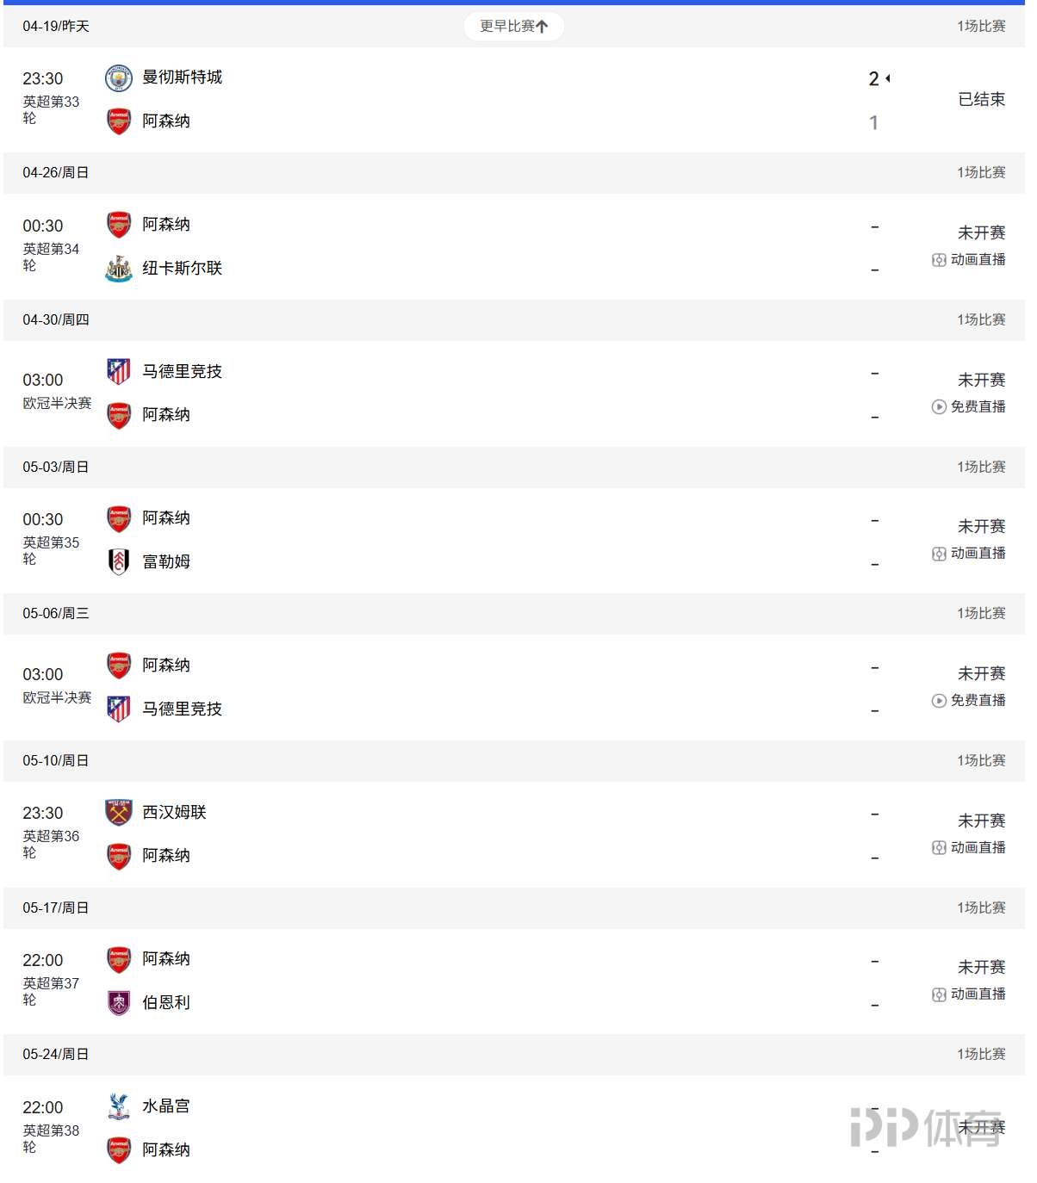Open the finished 已结束 match status

pos(981,100)
